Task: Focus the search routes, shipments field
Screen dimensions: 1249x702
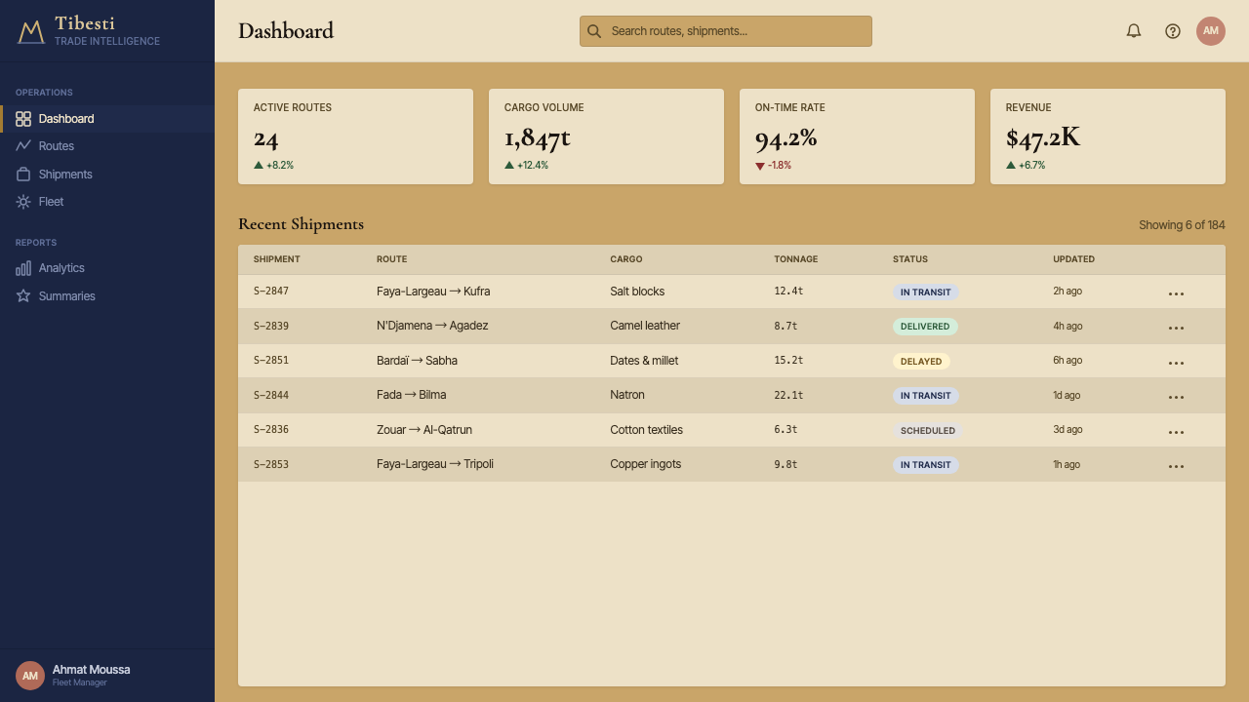Action: (x=726, y=31)
